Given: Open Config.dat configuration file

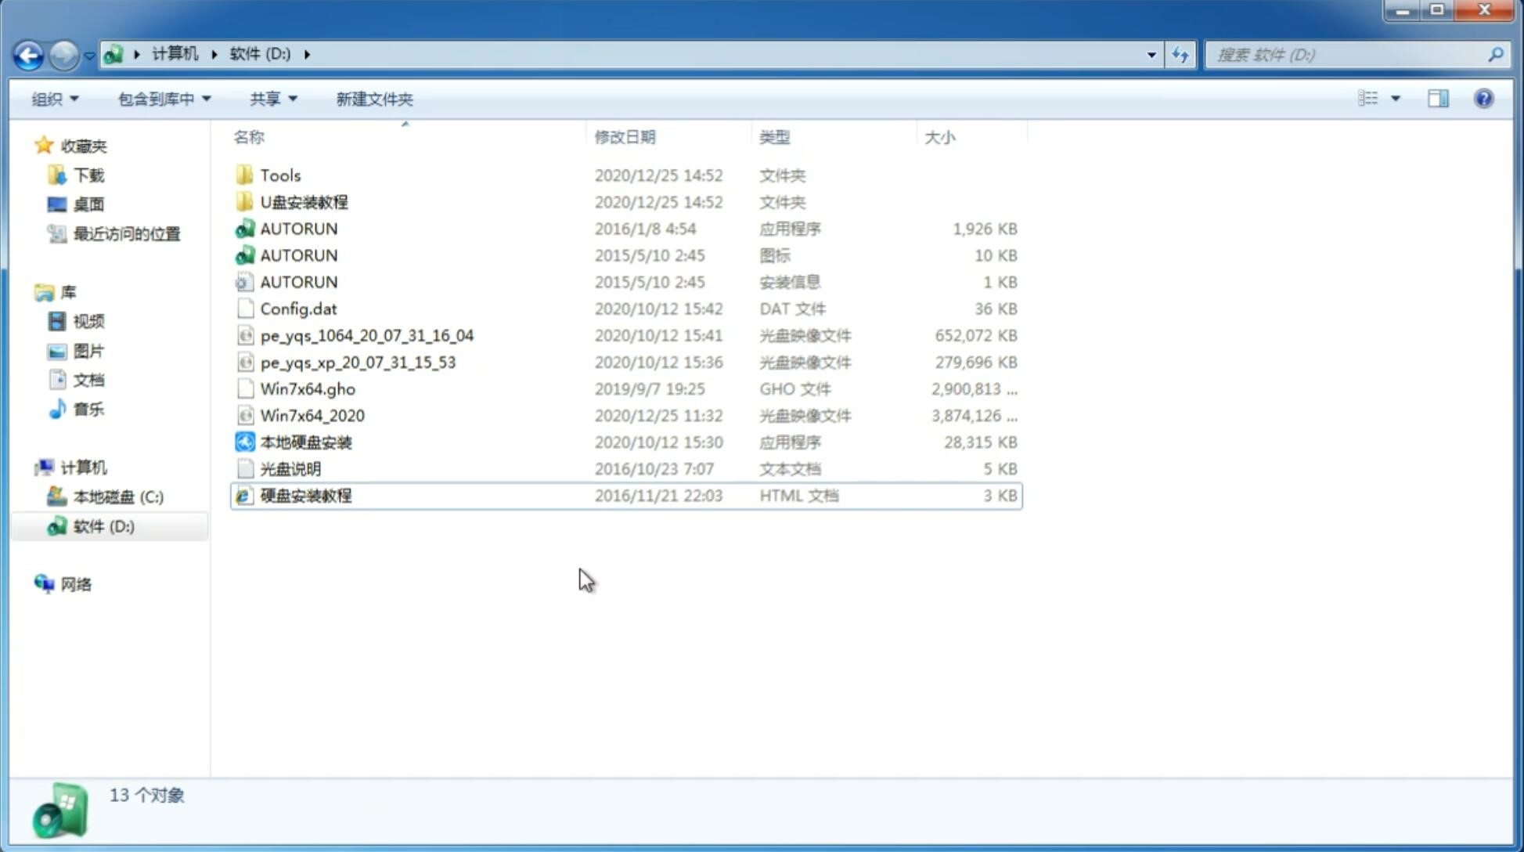Looking at the screenshot, I should click(297, 309).
